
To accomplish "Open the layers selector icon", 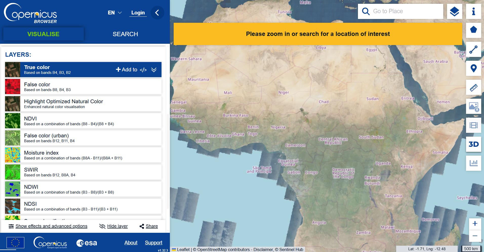I will point(454,11).
